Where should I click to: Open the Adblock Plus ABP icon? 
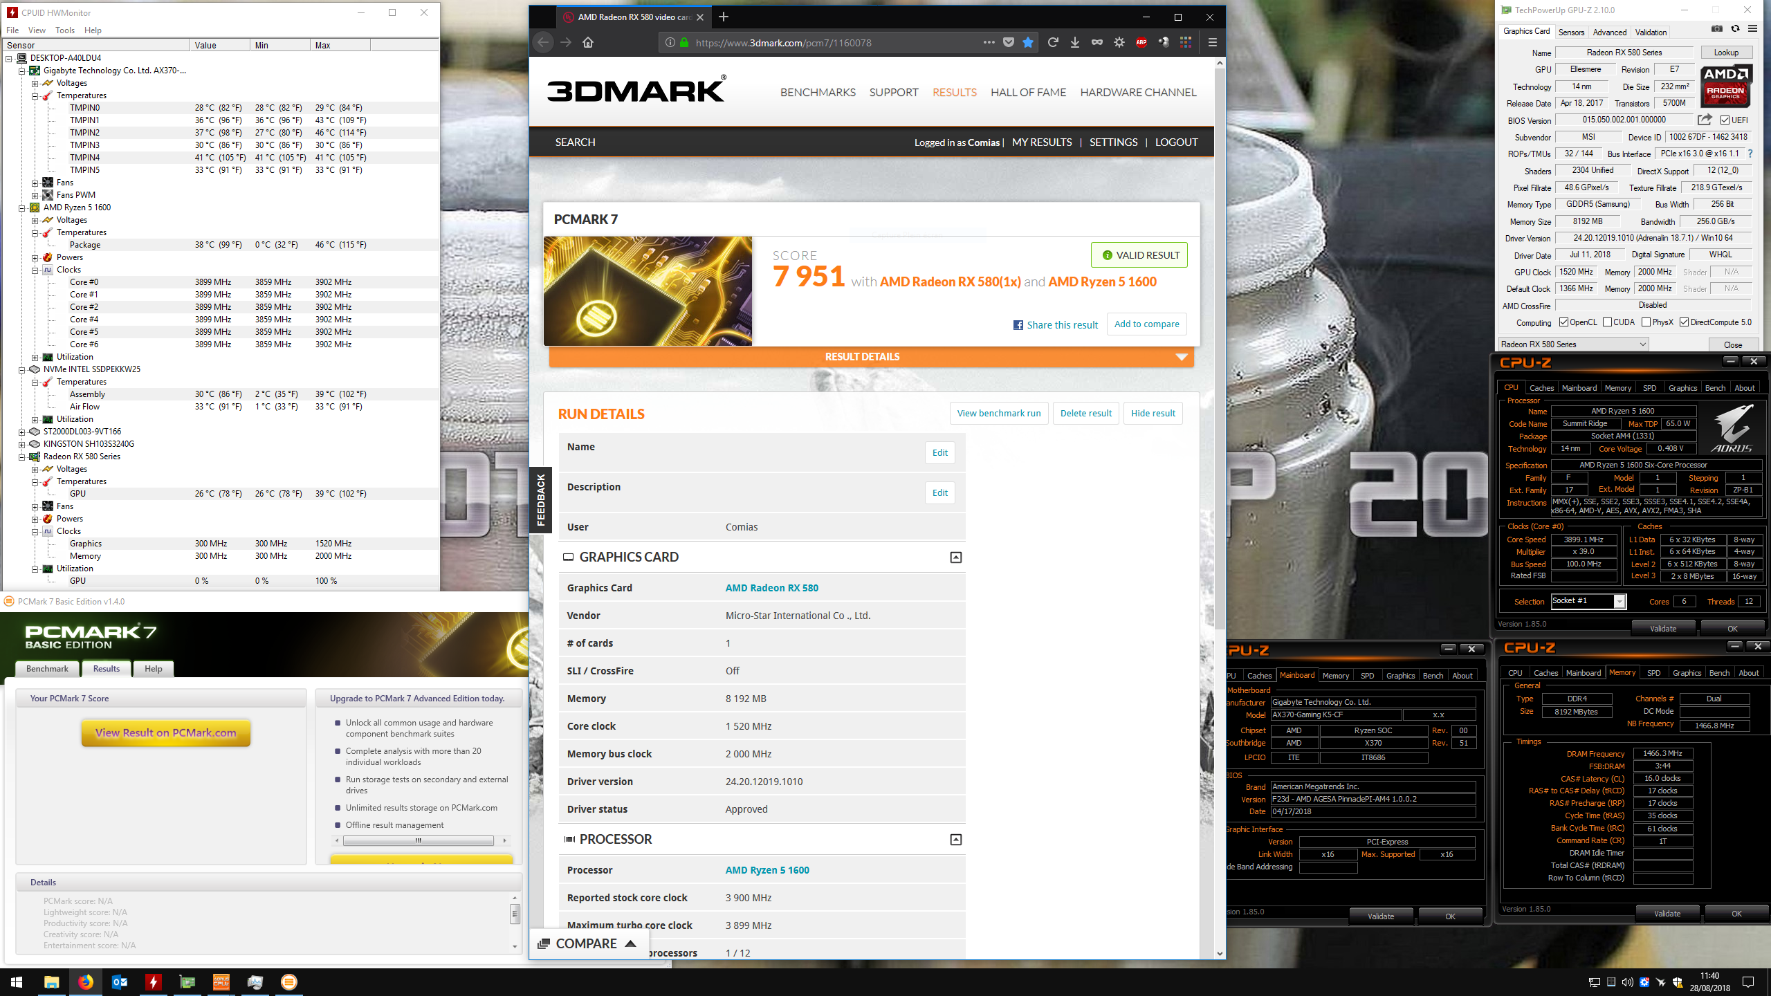coord(1141,42)
